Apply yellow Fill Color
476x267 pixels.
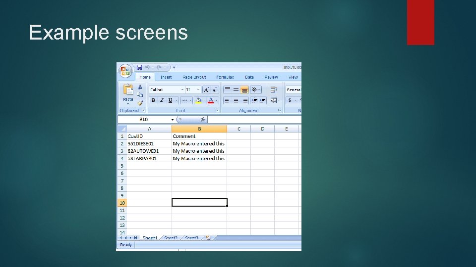[x=198, y=100]
